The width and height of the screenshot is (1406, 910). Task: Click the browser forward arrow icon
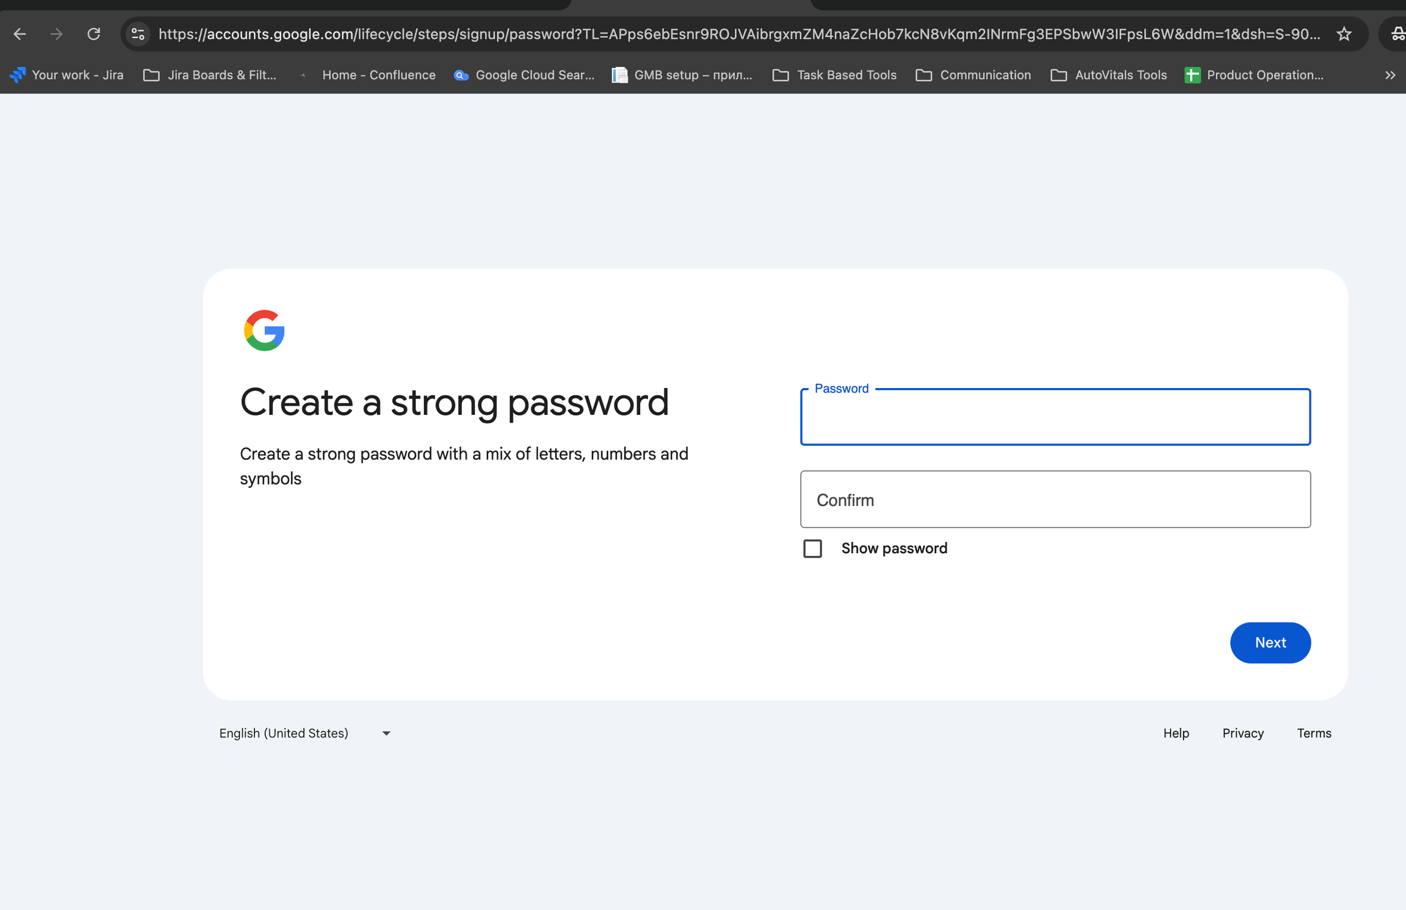[x=57, y=34]
